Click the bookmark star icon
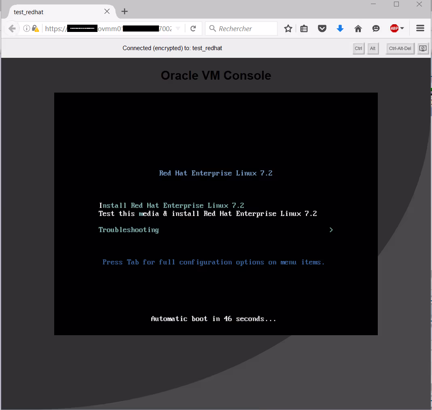The image size is (432, 410). tap(288, 28)
